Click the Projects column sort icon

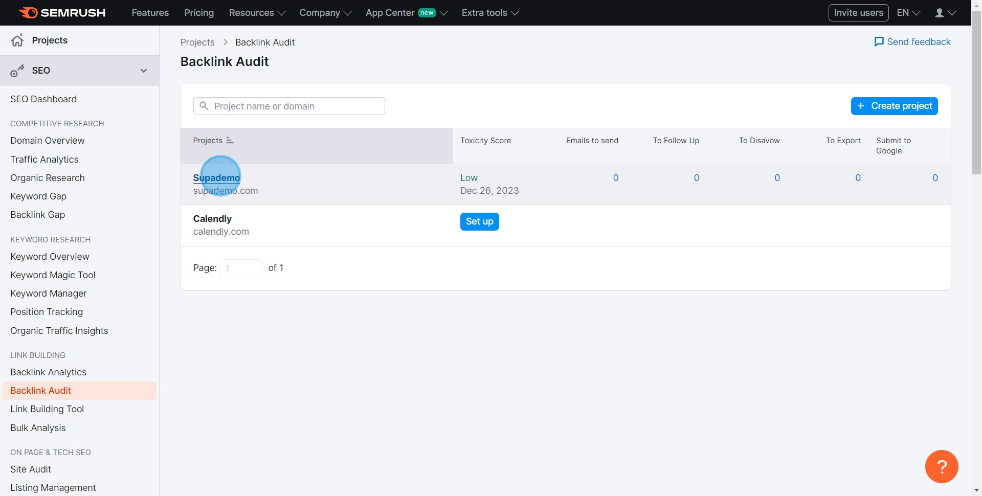[230, 141]
